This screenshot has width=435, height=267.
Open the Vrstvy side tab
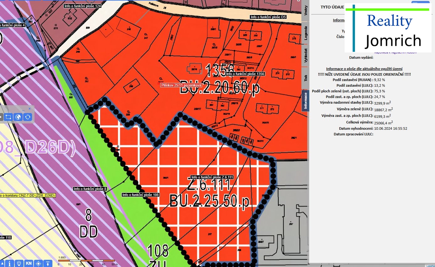[306, 10]
